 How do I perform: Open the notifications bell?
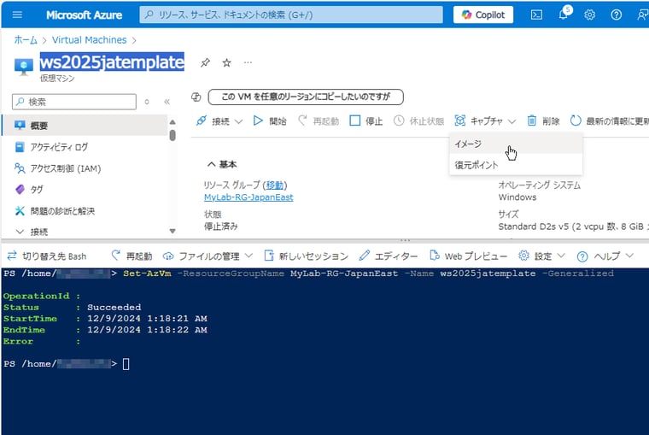(564, 15)
